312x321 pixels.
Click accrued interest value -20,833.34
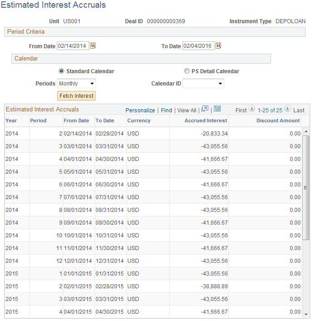pyautogui.click(x=214, y=134)
